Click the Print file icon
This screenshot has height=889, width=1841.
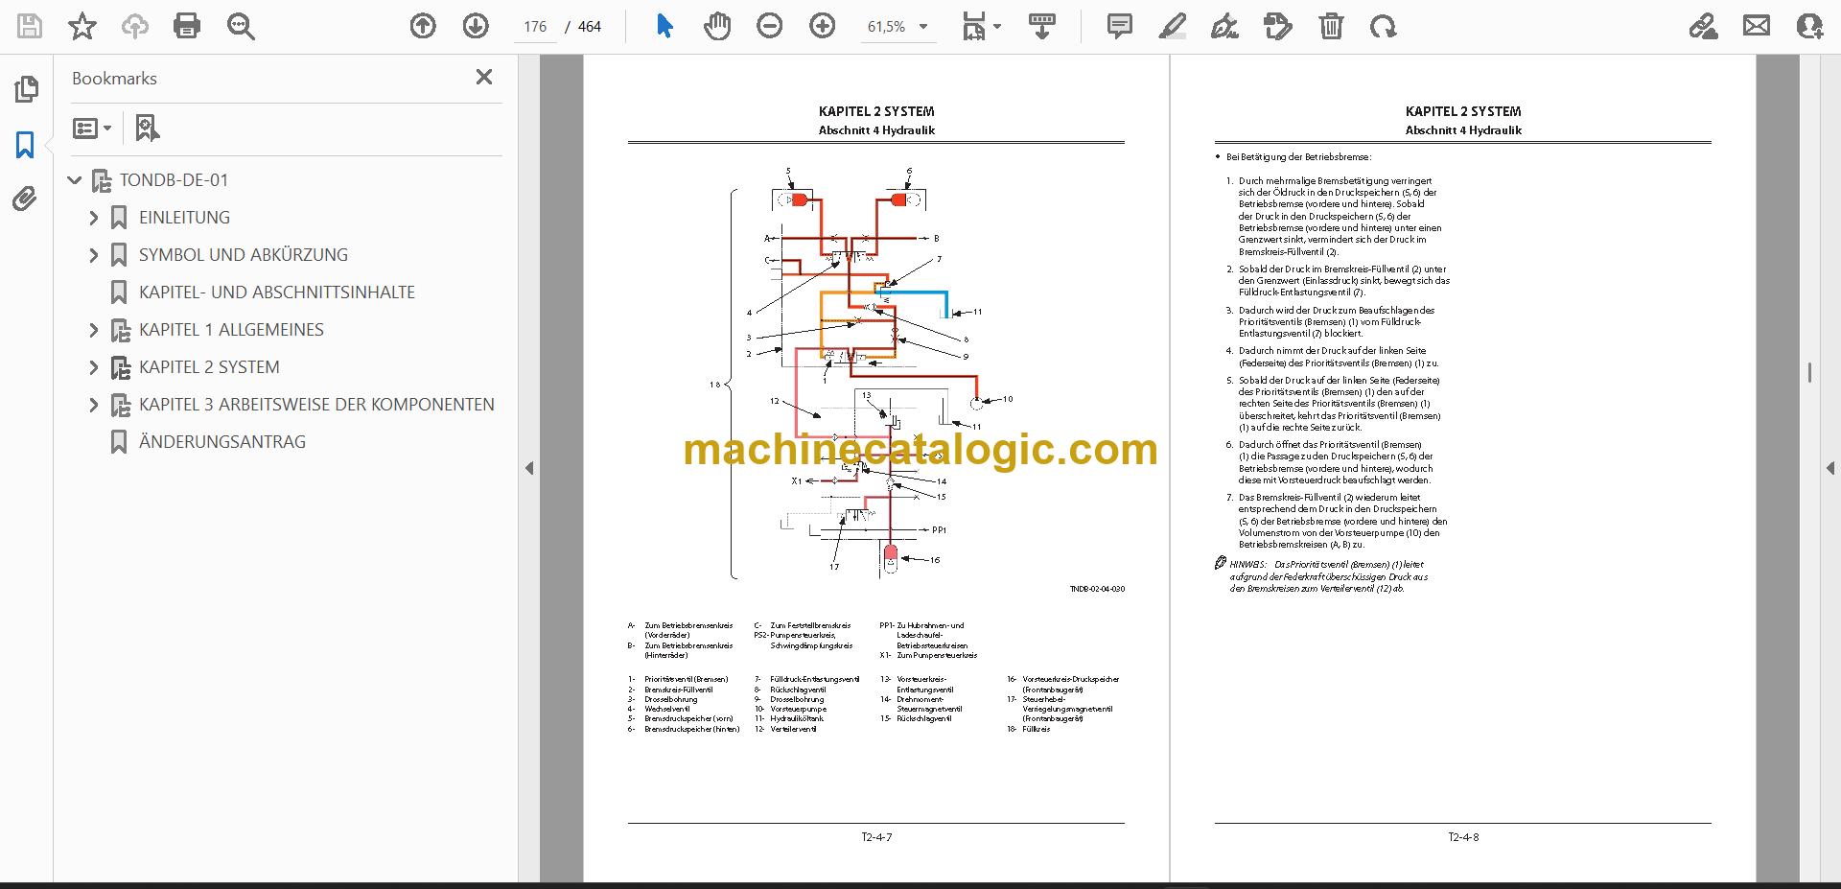187,26
